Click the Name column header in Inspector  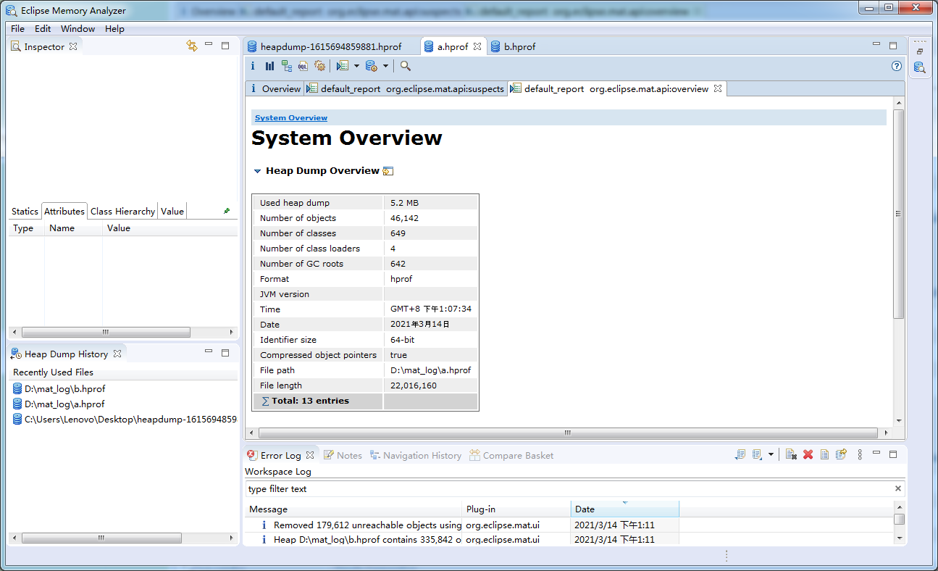coord(73,228)
